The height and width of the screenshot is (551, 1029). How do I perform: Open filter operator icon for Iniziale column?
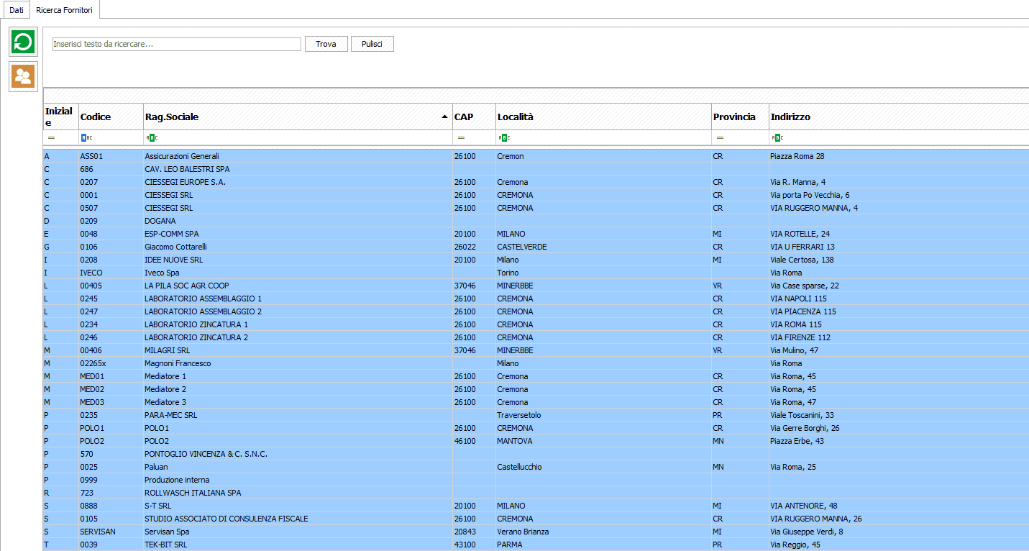(x=51, y=137)
